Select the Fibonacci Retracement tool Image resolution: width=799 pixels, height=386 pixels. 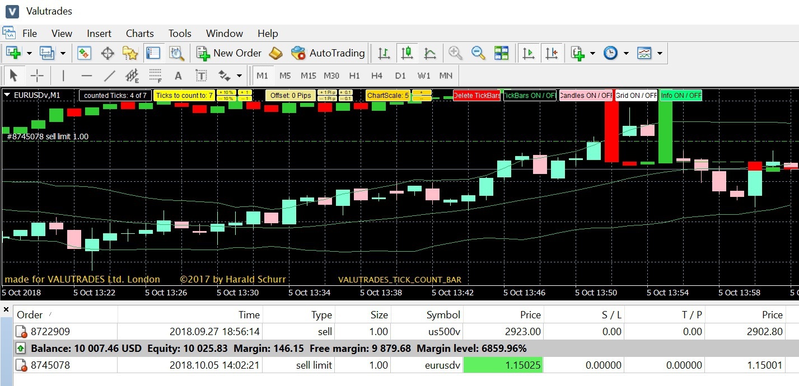click(155, 76)
